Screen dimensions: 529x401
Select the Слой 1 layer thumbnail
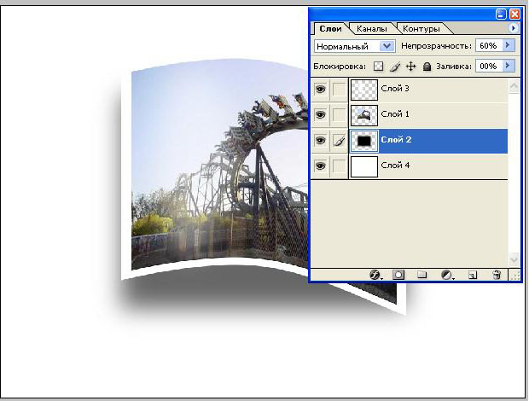click(x=364, y=114)
